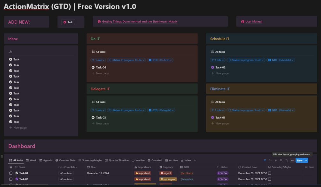
Task: Select the Task-04 row checkbox
Action: pyautogui.click(x=11, y=173)
